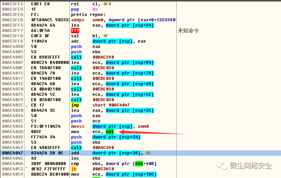
Task: Click the movss dword ptr [esp], xmm0 line
Action: point(110,126)
